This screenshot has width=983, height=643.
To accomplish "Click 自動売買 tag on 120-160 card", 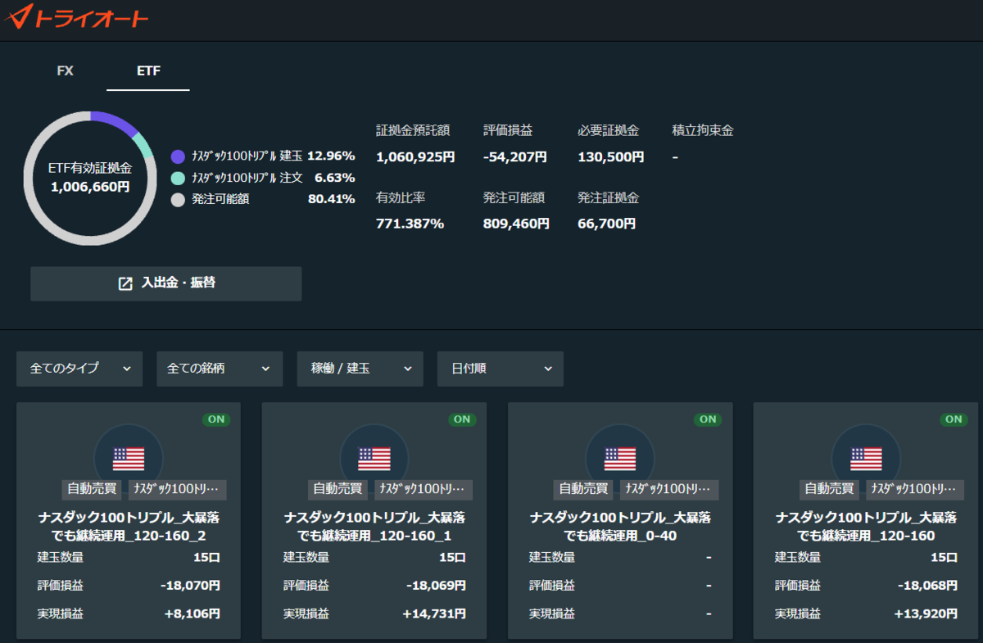I will (830, 489).
